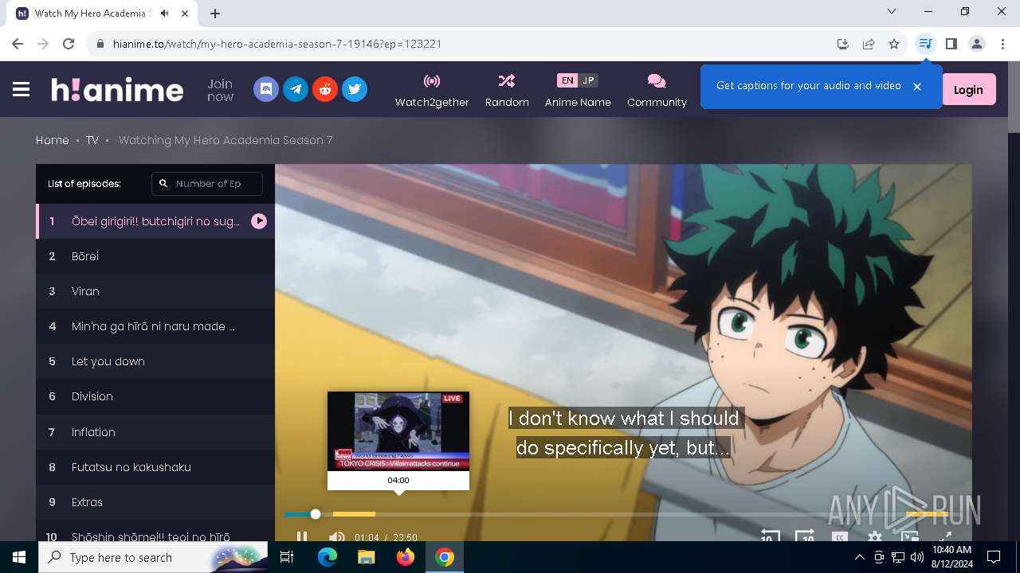Select episode 6 Division
Viewport: 1020px width, 573px height.
coord(155,396)
